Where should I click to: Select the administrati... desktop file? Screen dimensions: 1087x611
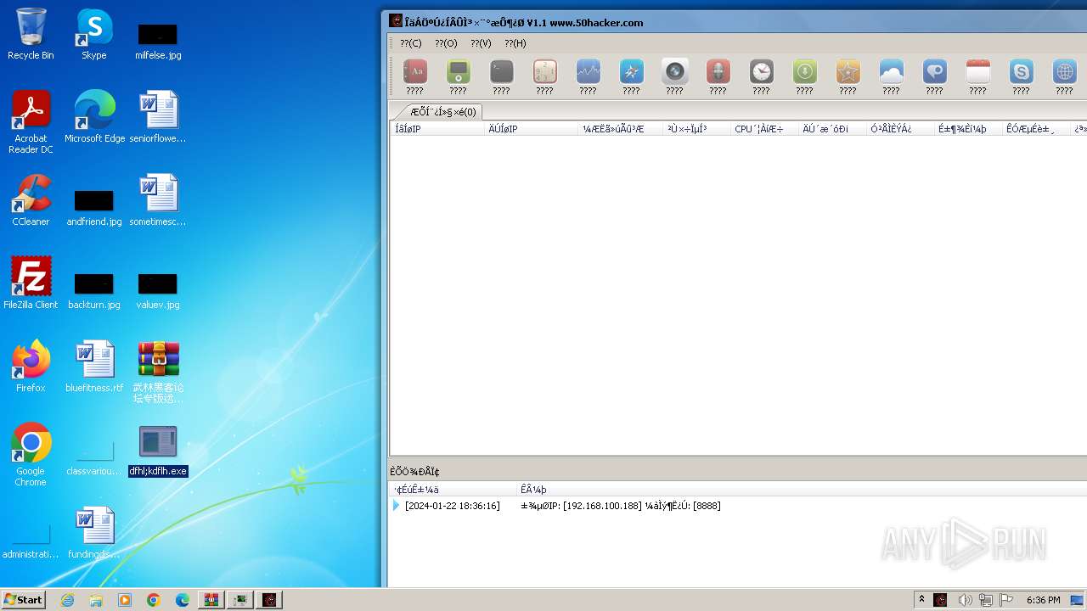pyautogui.click(x=31, y=541)
